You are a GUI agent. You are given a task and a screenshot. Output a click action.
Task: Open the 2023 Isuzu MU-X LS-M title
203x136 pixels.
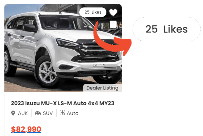tap(63, 103)
